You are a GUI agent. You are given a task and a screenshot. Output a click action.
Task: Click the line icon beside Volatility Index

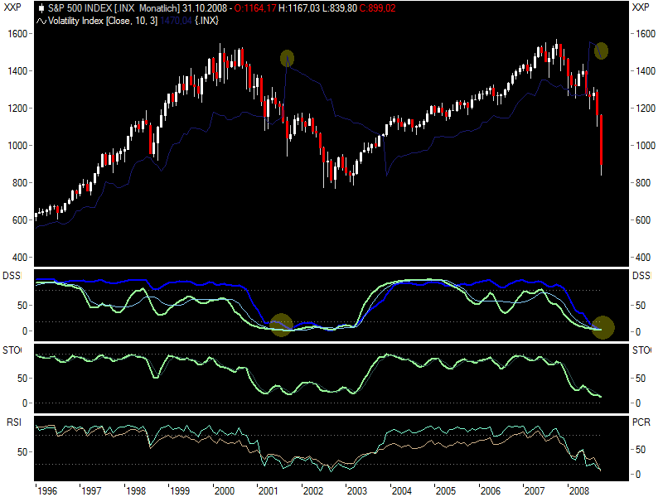coord(41,21)
